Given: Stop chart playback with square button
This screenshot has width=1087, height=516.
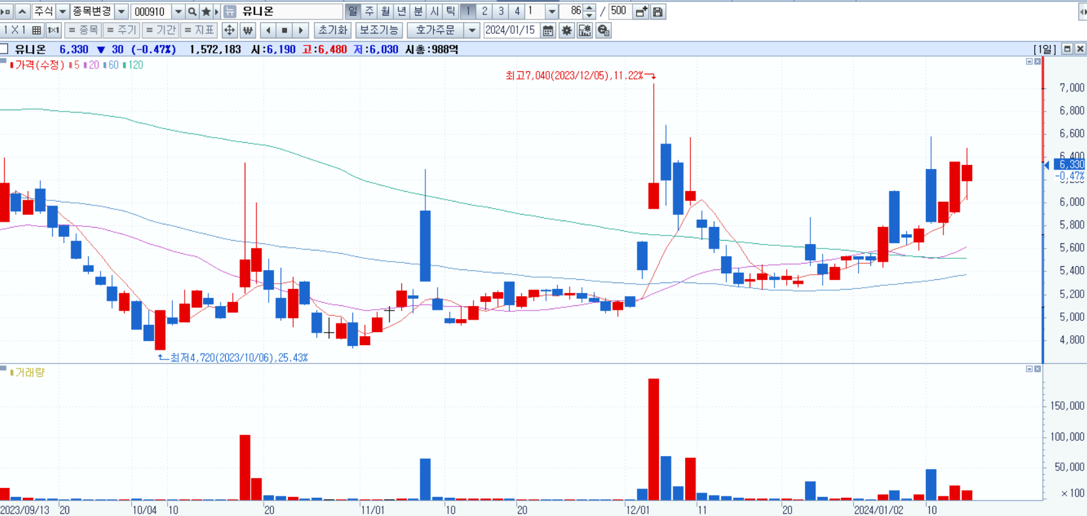Looking at the screenshot, I should 284,30.
